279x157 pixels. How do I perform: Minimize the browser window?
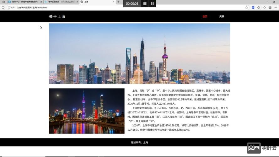tap(267, 2)
